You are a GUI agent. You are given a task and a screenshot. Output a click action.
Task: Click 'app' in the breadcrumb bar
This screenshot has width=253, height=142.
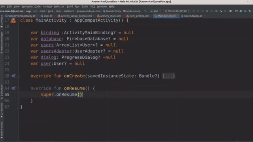(28, 11)
